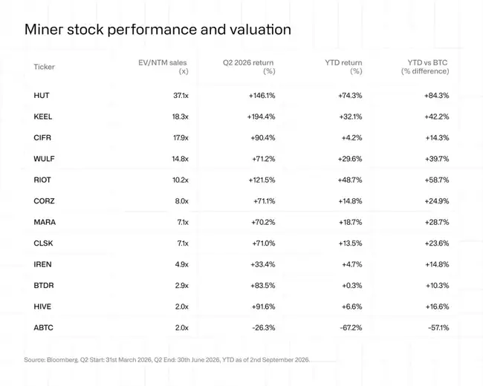Screen dimensions: 483x386
Task: Select the HUT ticker row
Action: [x=241, y=96]
